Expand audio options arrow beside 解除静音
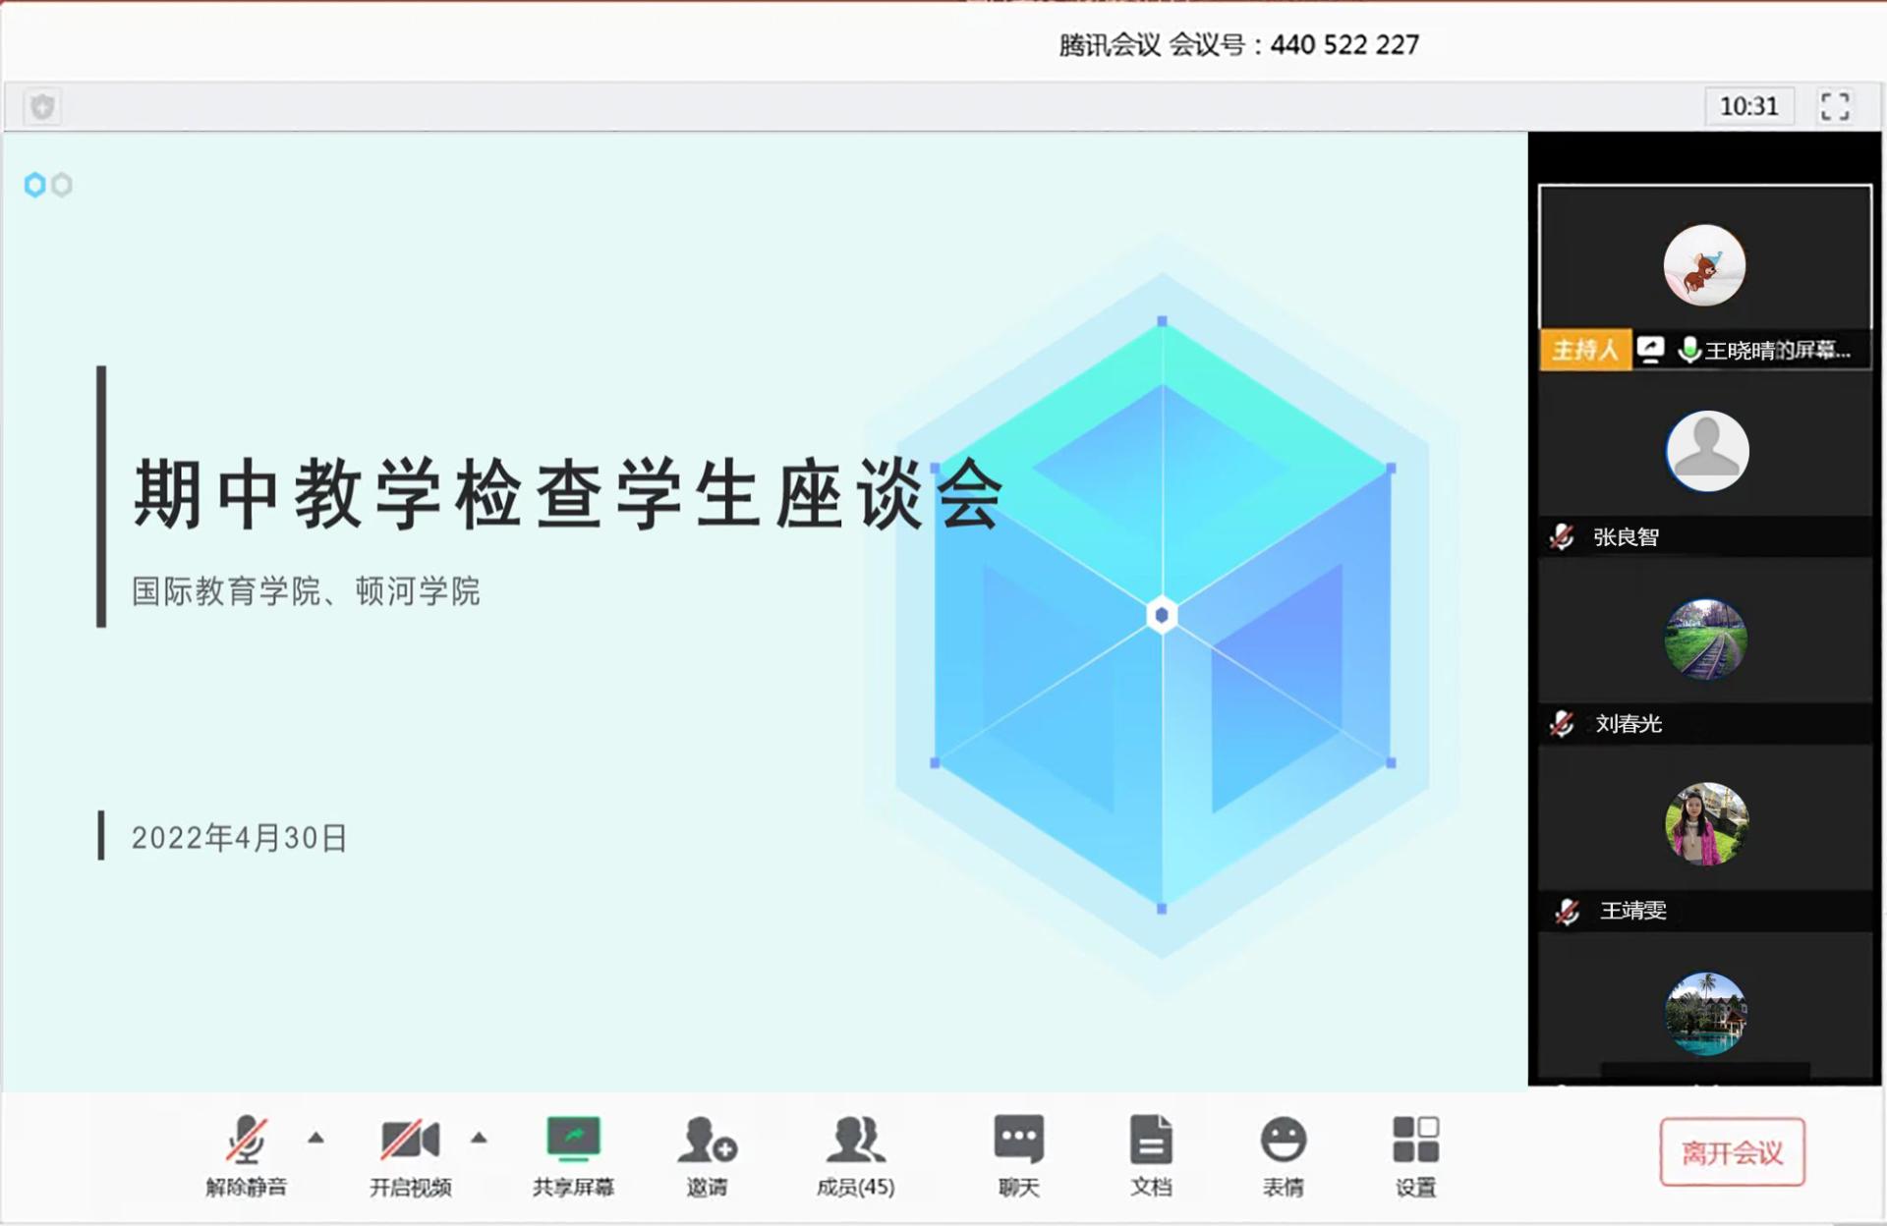The width and height of the screenshot is (1887, 1226). coord(315,1139)
